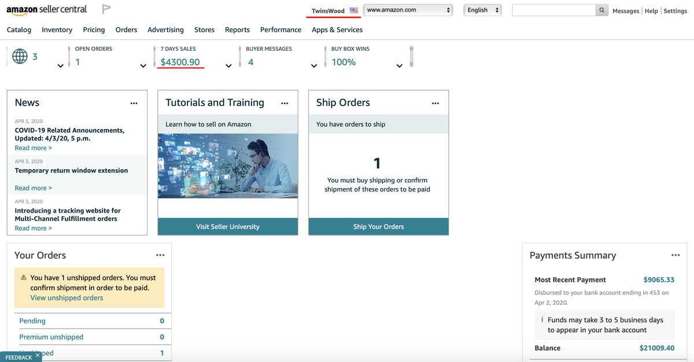
Task: Open the Catalog menu
Action: coord(19,29)
